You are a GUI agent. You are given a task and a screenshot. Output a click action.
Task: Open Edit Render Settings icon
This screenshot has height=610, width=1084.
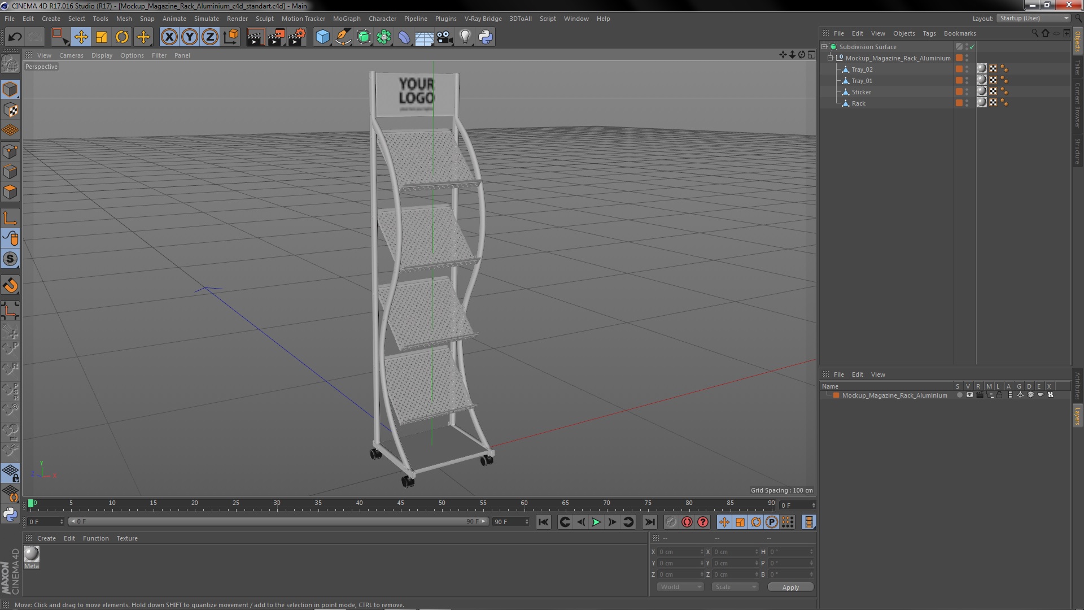(x=296, y=37)
